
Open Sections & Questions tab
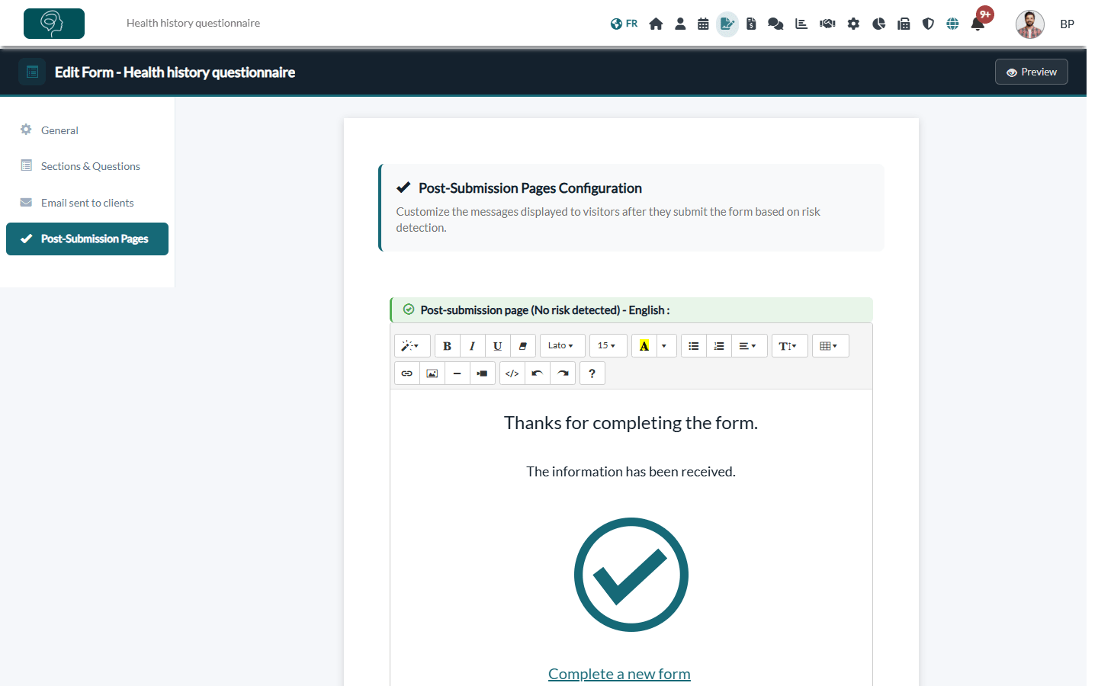coord(87,166)
